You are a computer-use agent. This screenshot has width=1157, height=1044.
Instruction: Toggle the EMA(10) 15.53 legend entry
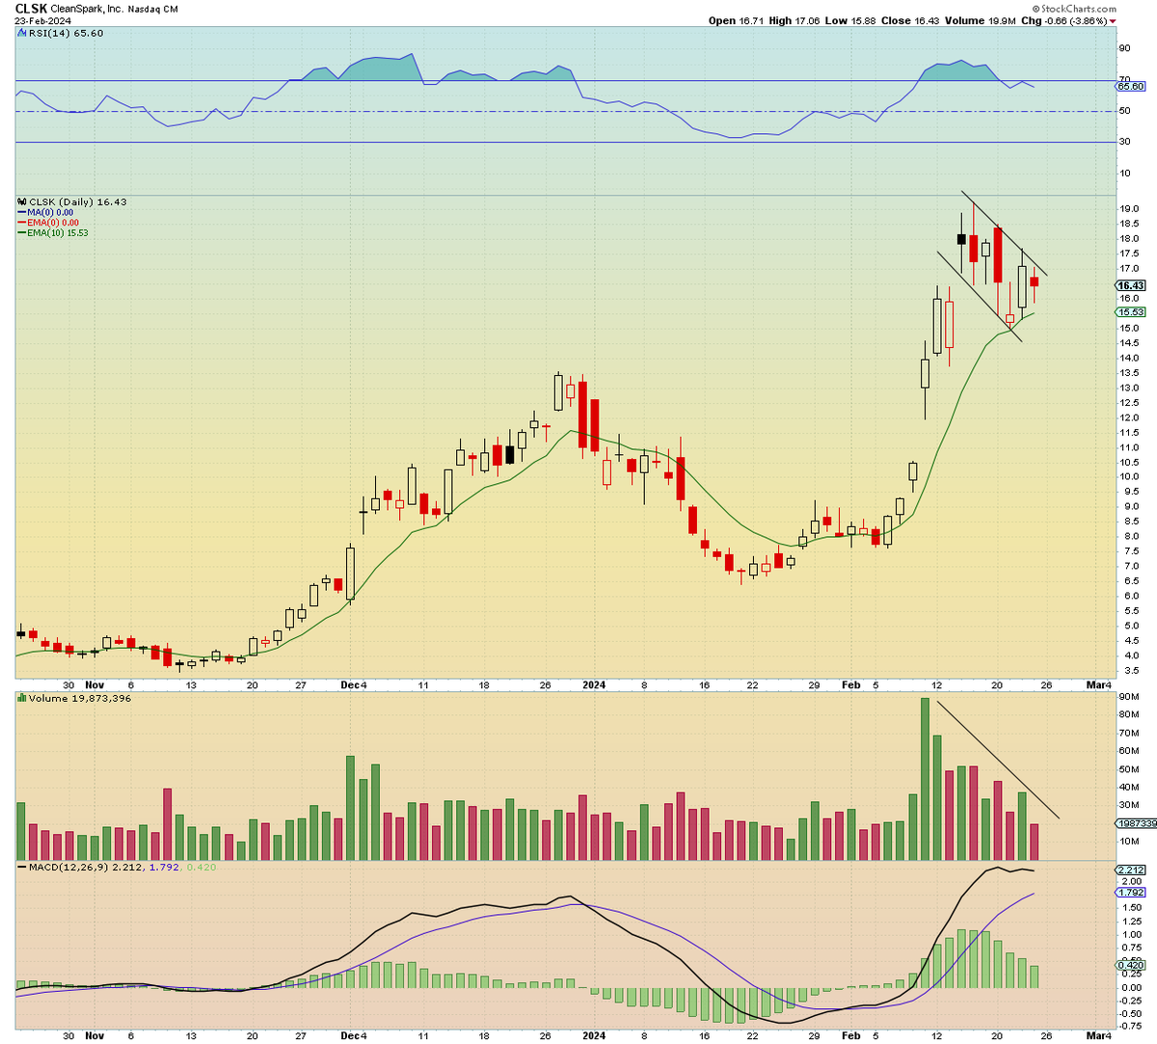pos(55,231)
